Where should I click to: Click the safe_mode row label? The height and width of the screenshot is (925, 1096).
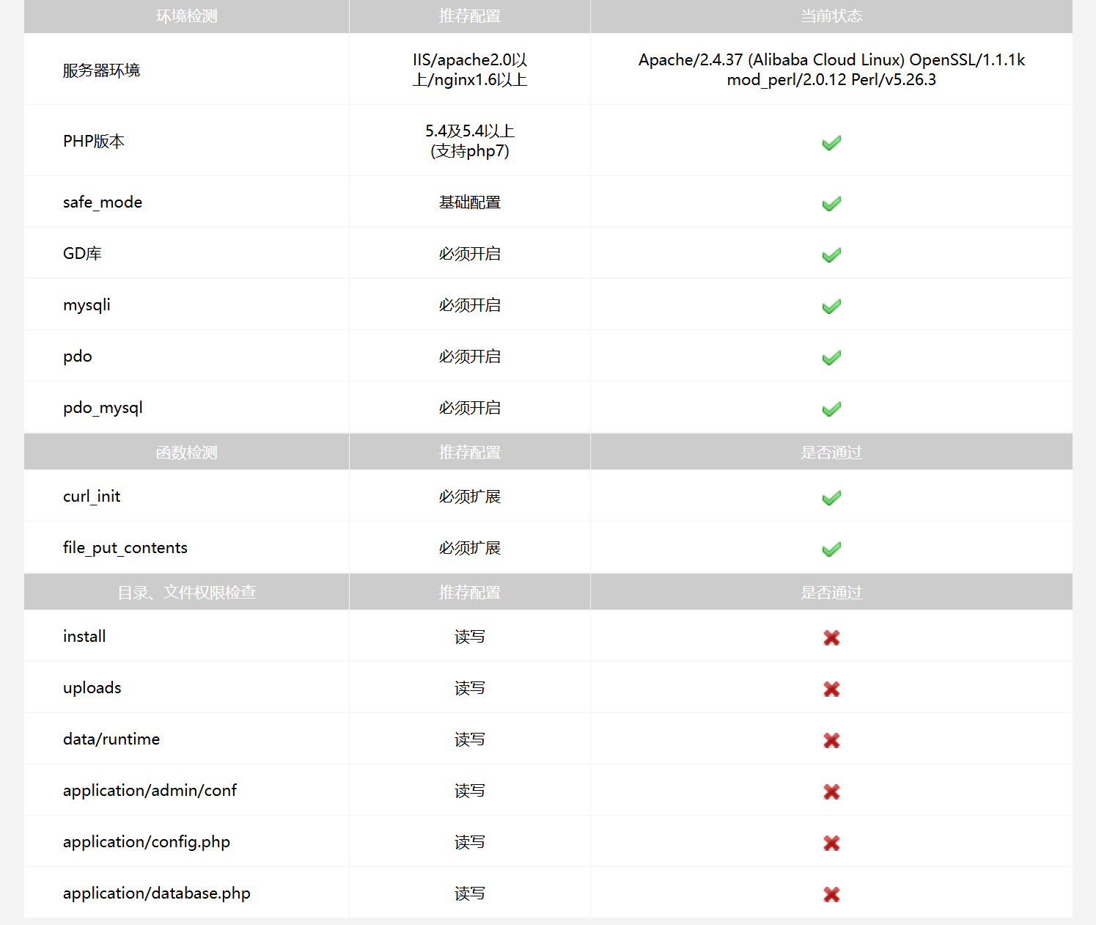(103, 202)
